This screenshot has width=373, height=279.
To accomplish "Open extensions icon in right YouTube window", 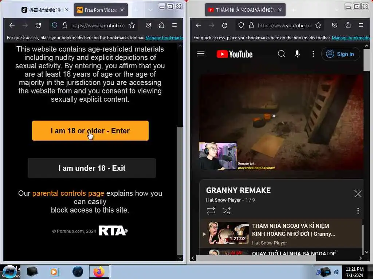I will tap(348, 25).
